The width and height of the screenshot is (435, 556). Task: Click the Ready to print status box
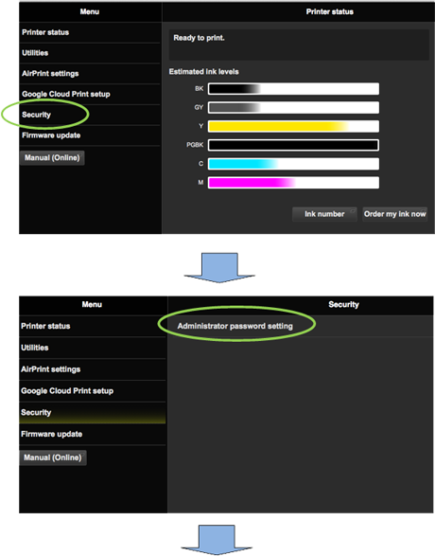[299, 45]
